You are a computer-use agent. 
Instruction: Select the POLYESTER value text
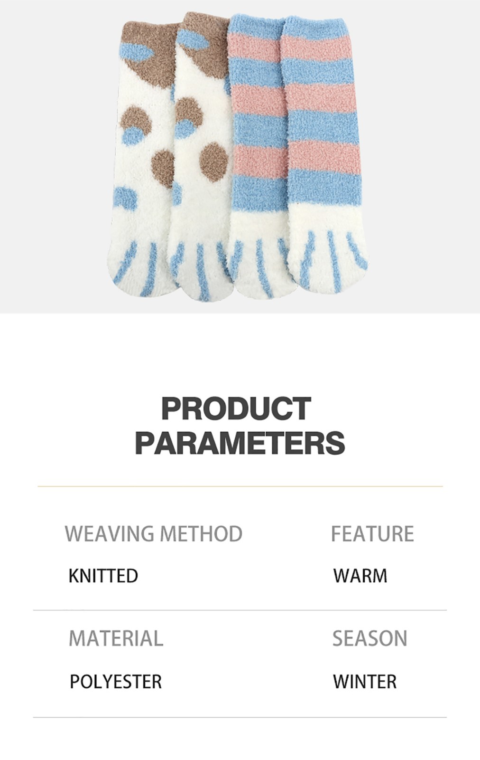(x=116, y=682)
